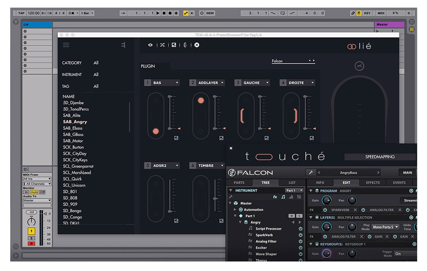Toggle the KEY map mode button

click(x=367, y=13)
